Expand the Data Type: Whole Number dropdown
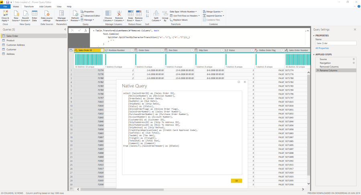 tap(183, 12)
